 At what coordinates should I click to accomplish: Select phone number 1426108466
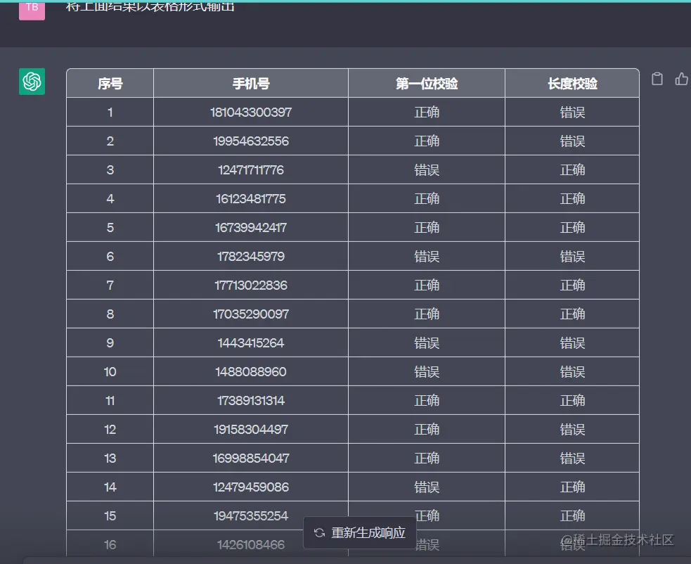(x=251, y=545)
